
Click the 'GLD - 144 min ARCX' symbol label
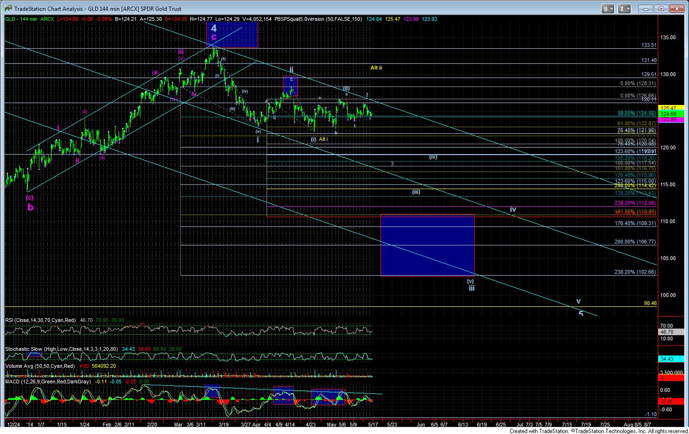pos(28,19)
